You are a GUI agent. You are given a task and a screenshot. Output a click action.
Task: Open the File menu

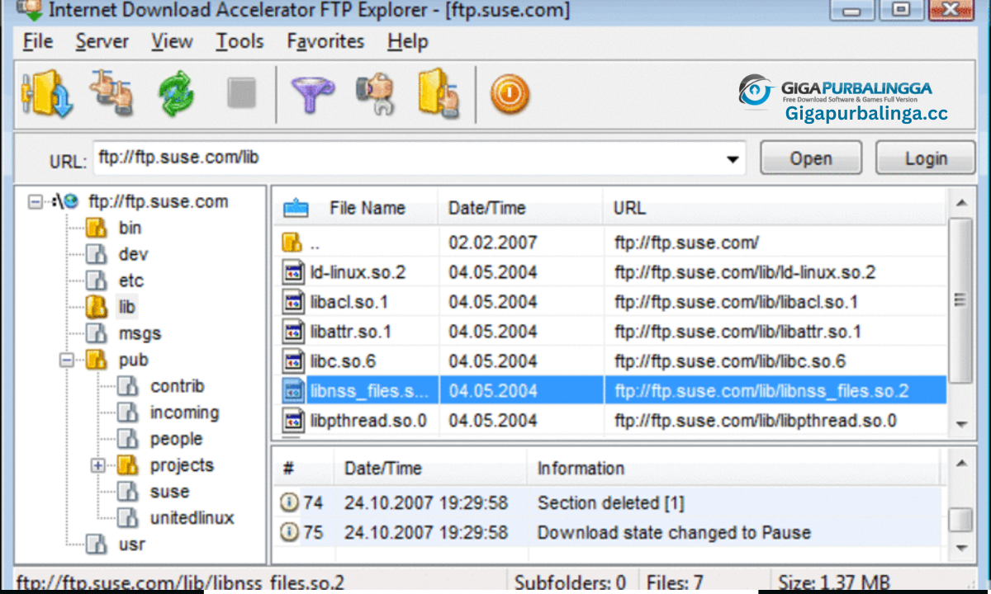(x=38, y=41)
